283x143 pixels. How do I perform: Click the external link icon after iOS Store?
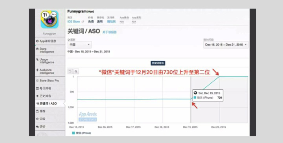[x=83, y=22]
